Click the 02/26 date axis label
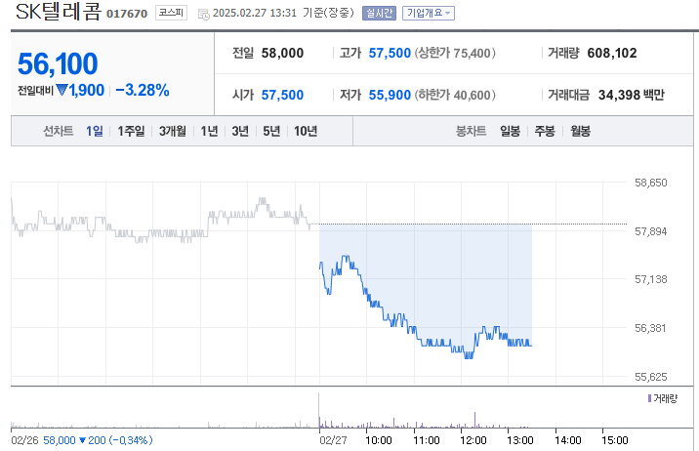Image resolution: width=699 pixels, height=451 pixels. pos(25,441)
